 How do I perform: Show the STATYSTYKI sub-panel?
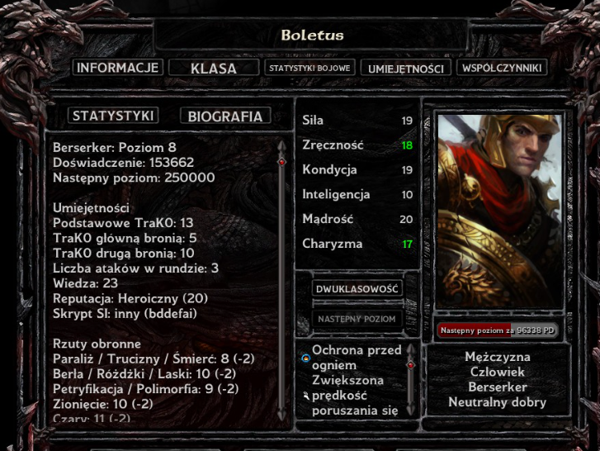click(113, 116)
